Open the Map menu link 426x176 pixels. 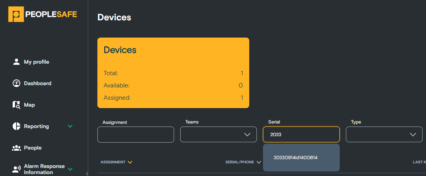(x=30, y=105)
